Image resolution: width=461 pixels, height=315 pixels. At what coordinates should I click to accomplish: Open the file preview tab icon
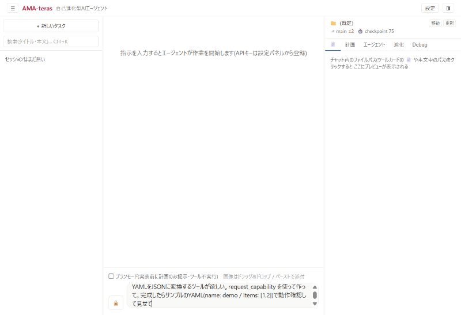(333, 44)
